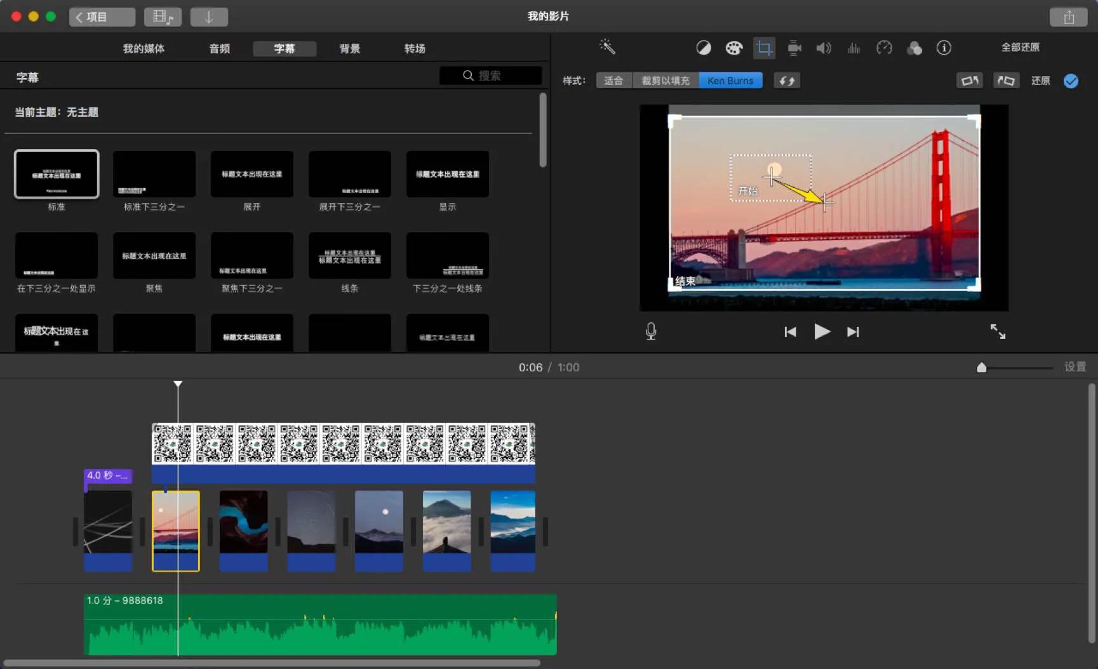
Task: Click the 还原 reset crop button
Action: [1040, 81]
